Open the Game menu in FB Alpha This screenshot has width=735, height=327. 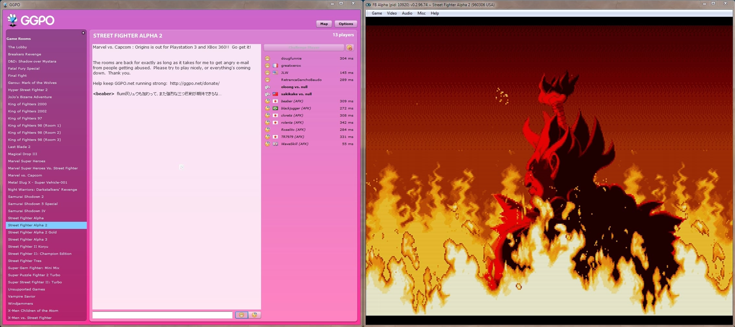click(x=377, y=13)
